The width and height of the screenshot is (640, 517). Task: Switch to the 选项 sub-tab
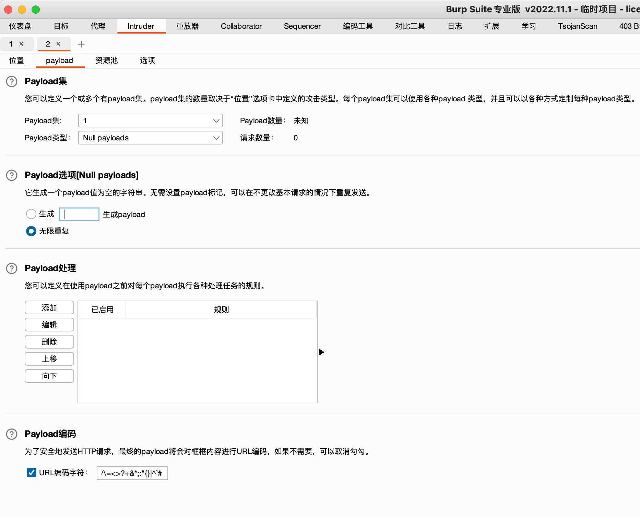147,61
